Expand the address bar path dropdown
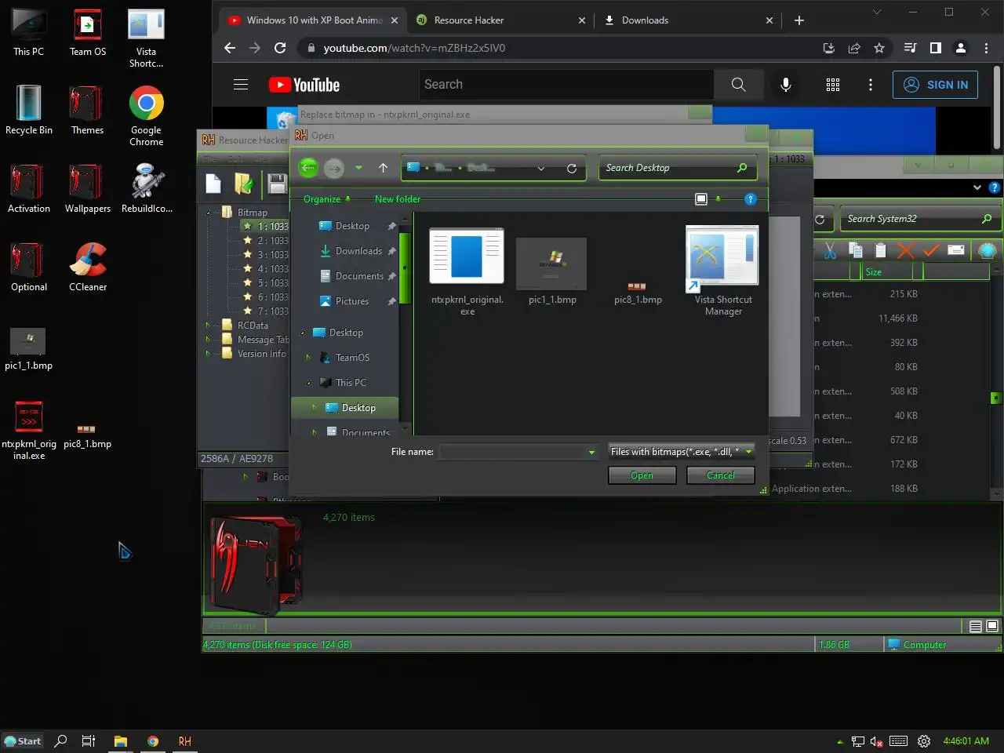The image size is (1004, 753). 541,169
